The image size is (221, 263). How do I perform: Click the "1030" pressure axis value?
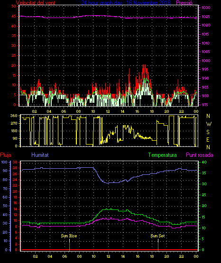[206, 8]
